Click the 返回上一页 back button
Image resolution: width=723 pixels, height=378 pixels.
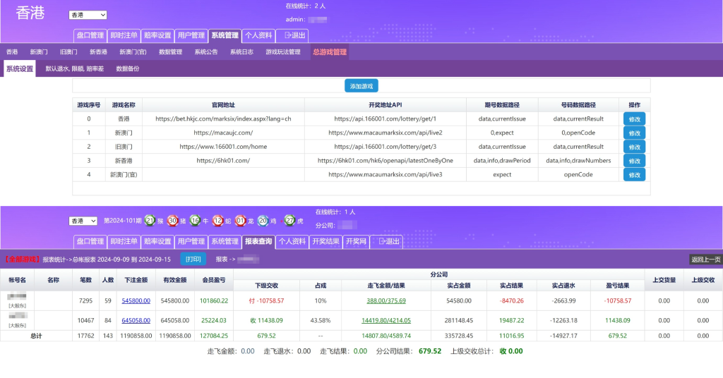tap(705, 260)
